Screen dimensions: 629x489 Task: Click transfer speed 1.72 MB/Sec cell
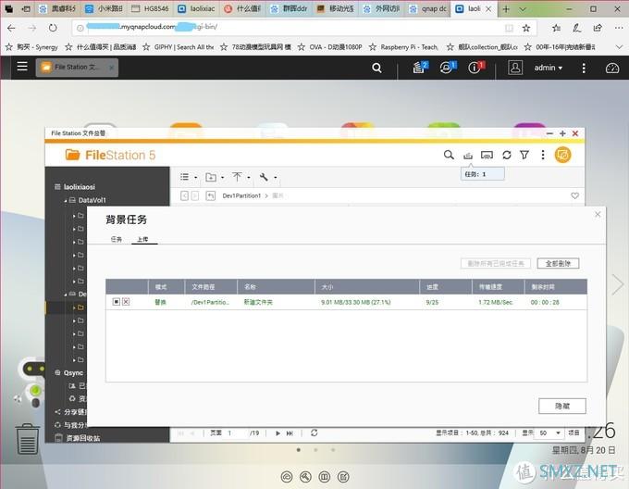click(x=496, y=302)
